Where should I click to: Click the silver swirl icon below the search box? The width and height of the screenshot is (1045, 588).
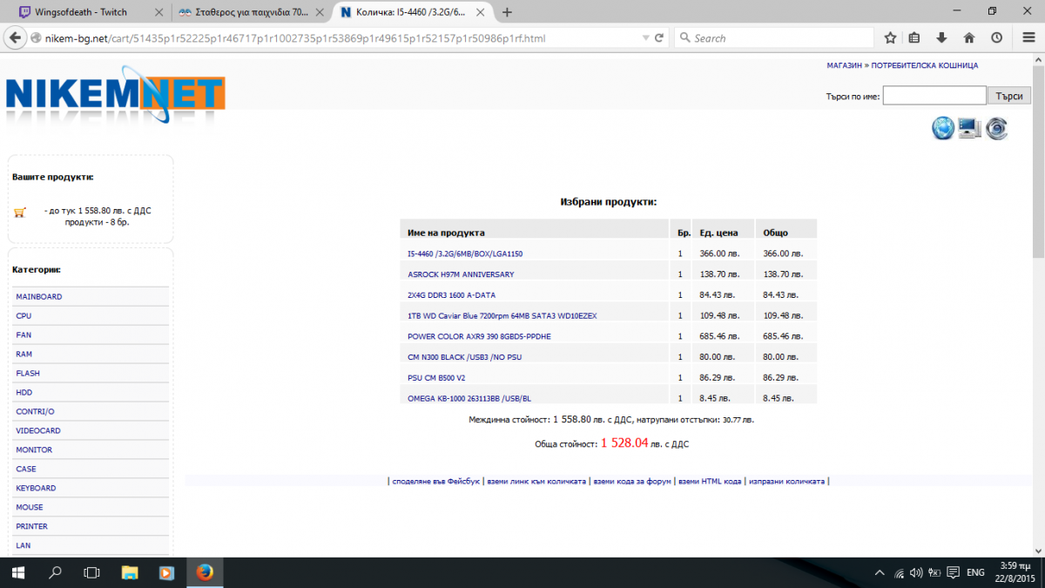pyautogui.click(x=997, y=128)
